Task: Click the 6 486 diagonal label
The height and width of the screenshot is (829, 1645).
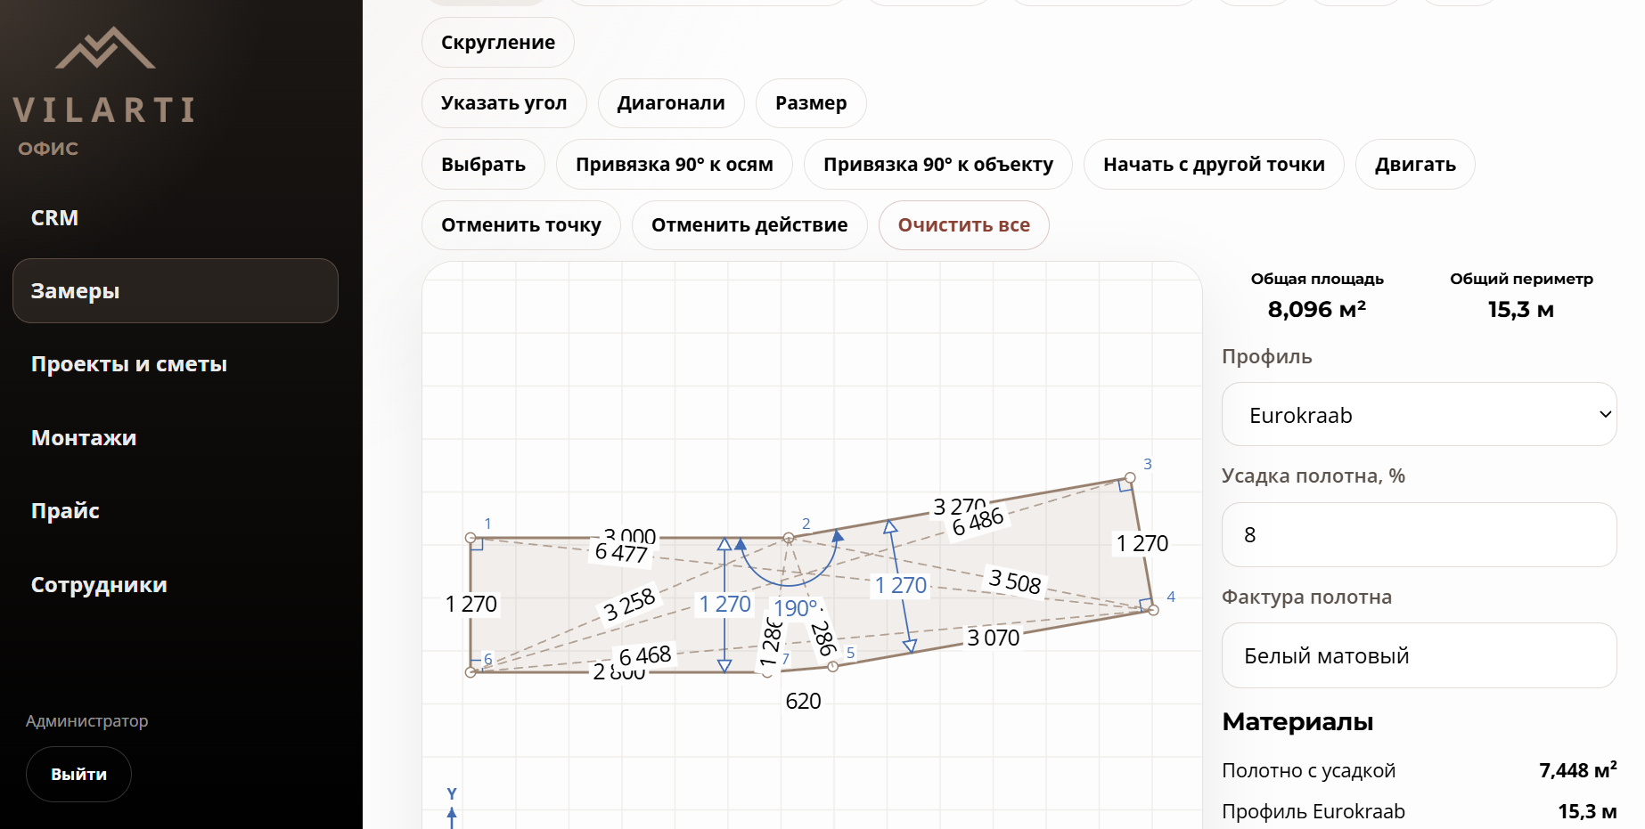Action: pyautogui.click(x=978, y=523)
